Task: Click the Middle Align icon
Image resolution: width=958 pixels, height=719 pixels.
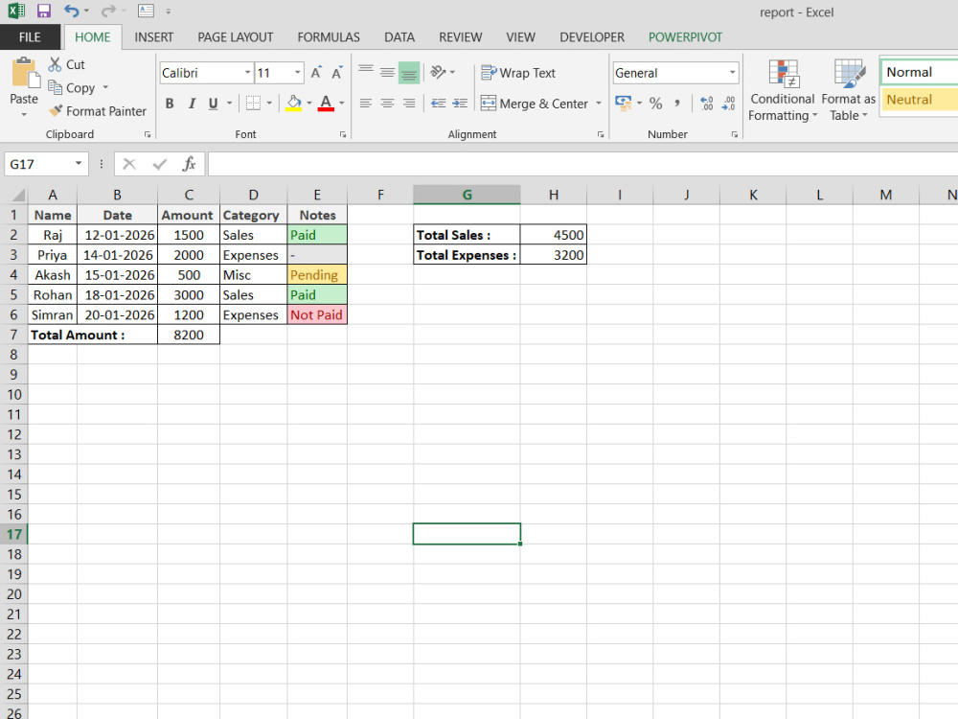Action: [x=387, y=73]
